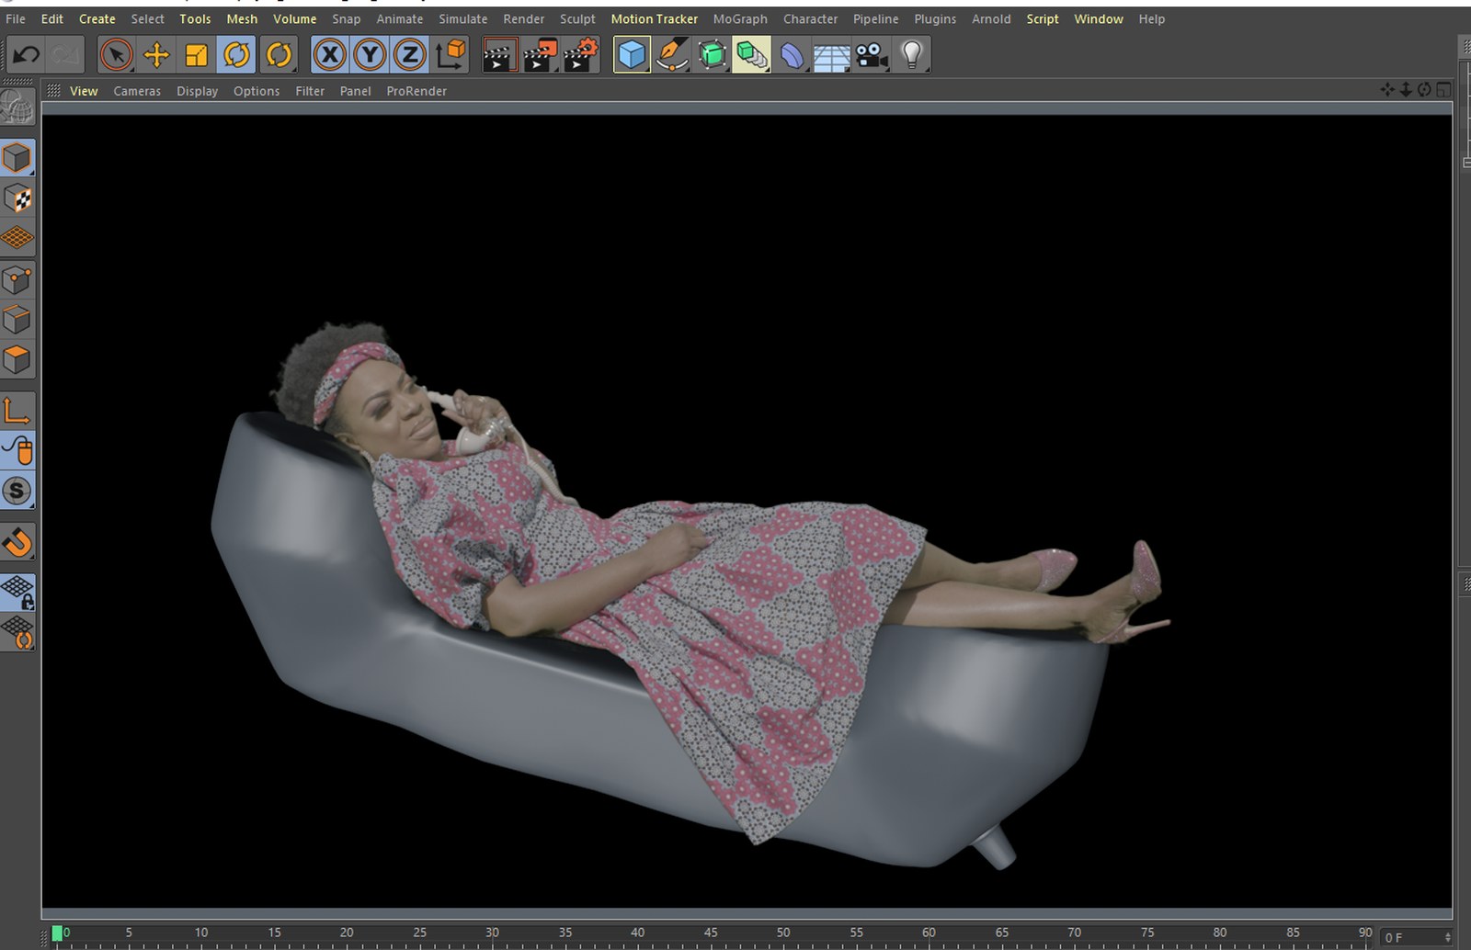This screenshot has width=1471, height=950.
Task: Select the Move tool
Action: [x=156, y=55]
